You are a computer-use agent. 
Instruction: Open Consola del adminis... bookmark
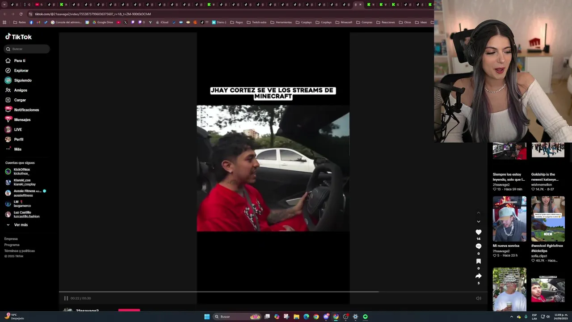click(x=66, y=22)
